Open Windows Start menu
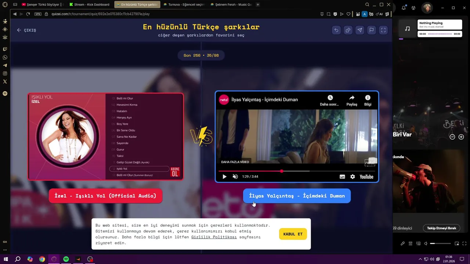 tap(6, 259)
